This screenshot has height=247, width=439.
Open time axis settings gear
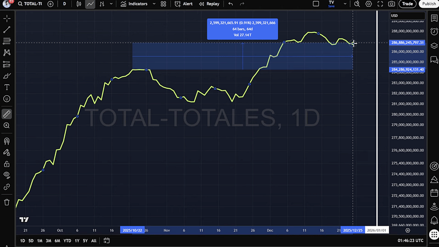tap(408, 230)
